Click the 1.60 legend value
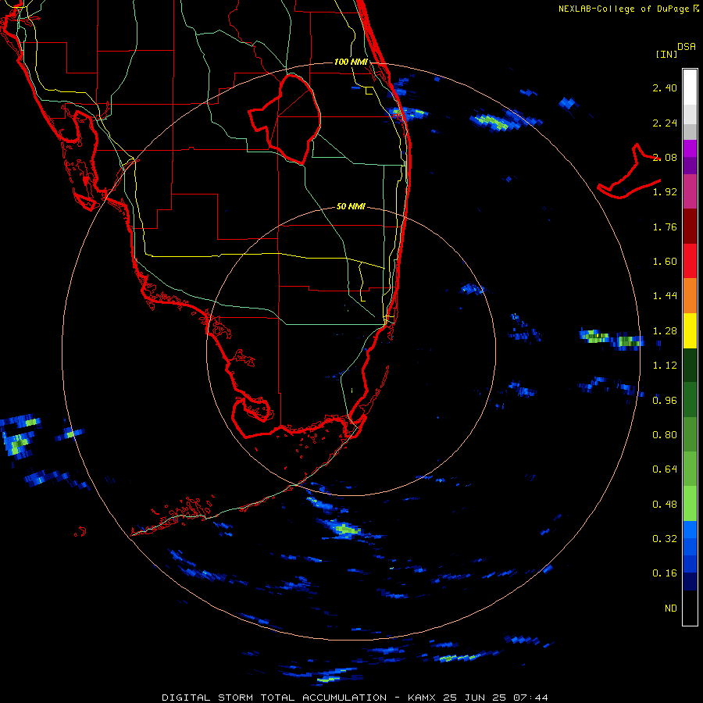 tap(665, 262)
